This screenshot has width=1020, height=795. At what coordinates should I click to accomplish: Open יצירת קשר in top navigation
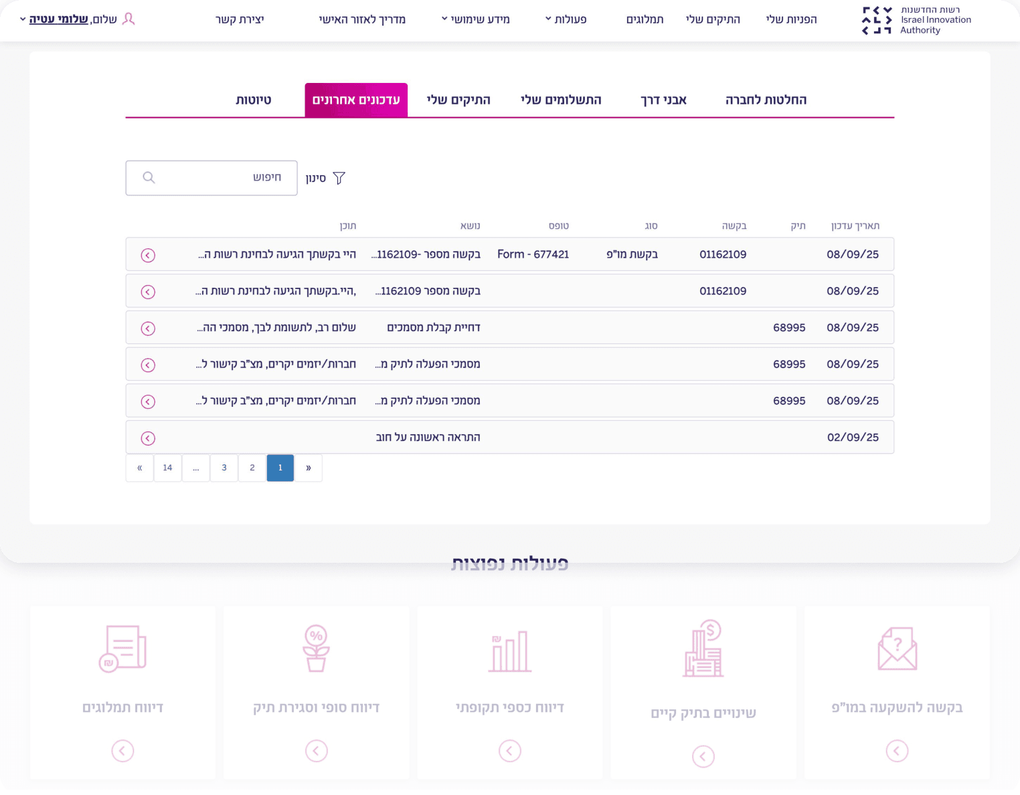[x=240, y=19]
